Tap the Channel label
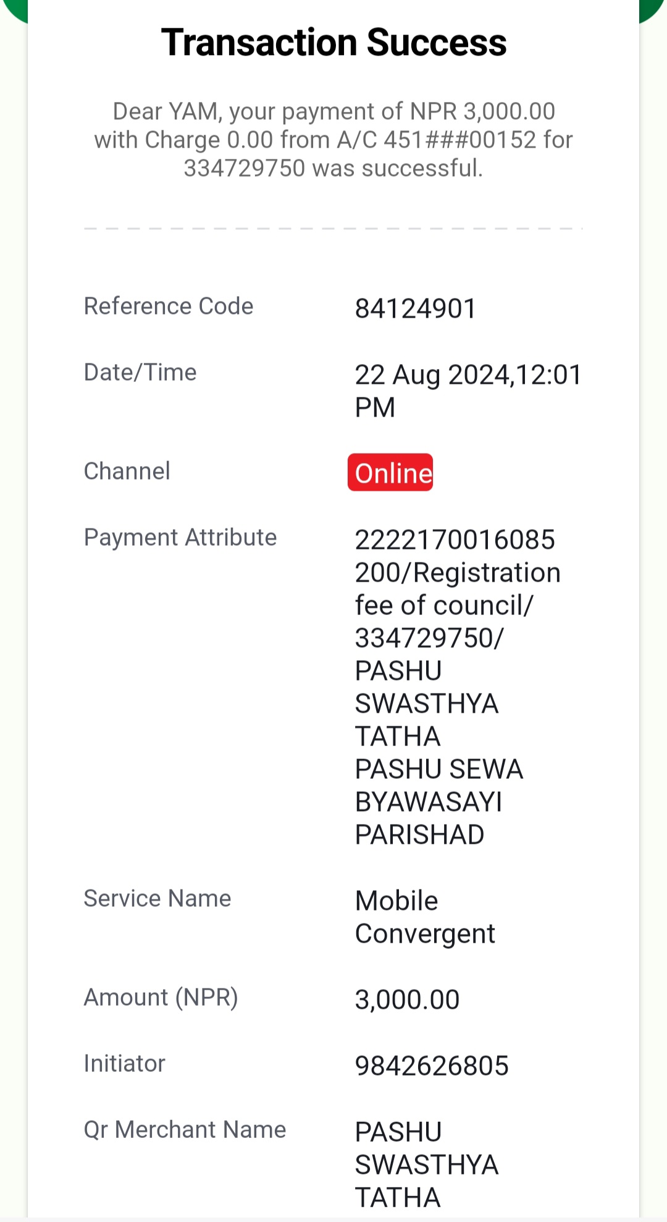Screen dimensions: 667x1222 pyautogui.click(x=127, y=471)
